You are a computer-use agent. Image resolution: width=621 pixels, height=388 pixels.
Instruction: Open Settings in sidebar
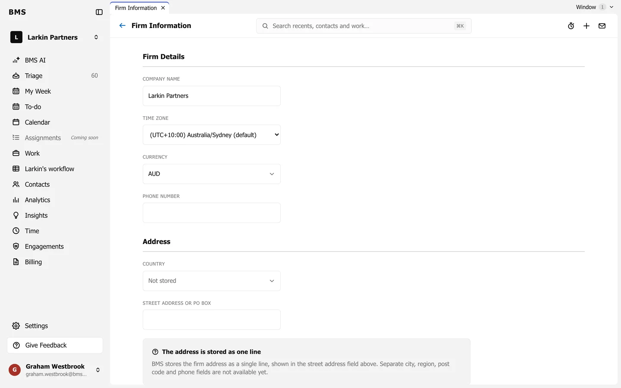(x=55, y=326)
